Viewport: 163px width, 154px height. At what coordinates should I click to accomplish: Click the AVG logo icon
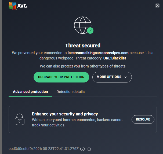[12, 6]
